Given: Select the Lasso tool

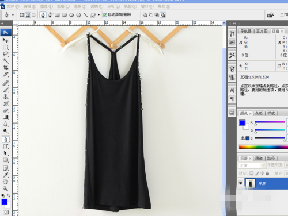Looking at the screenshot, I should (x=5, y=54).
